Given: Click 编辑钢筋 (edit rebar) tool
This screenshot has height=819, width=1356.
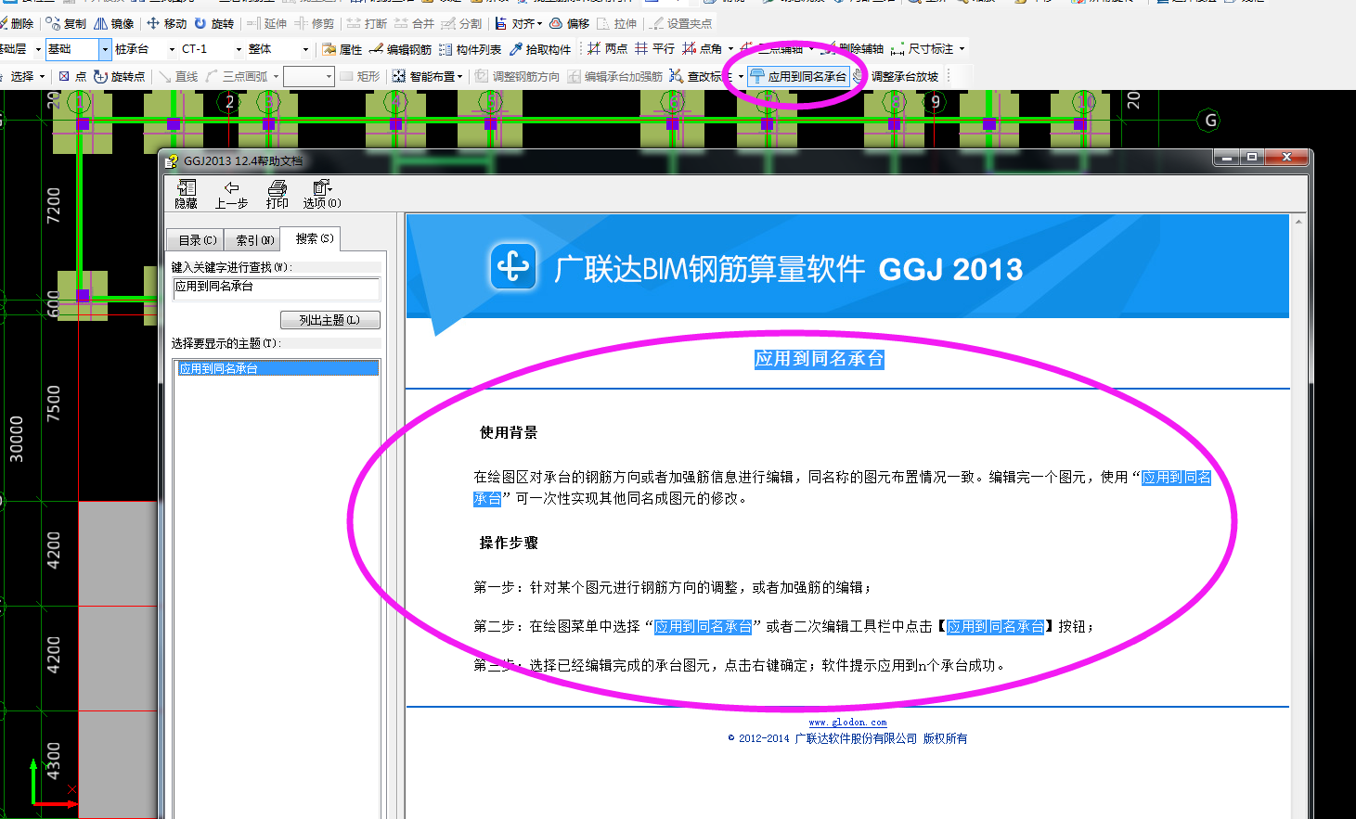Looking at the screenshot, I should (x=401, y=49).
